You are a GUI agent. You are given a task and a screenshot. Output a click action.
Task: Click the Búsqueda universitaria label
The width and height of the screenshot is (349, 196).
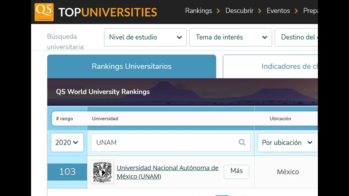point(66,42)
